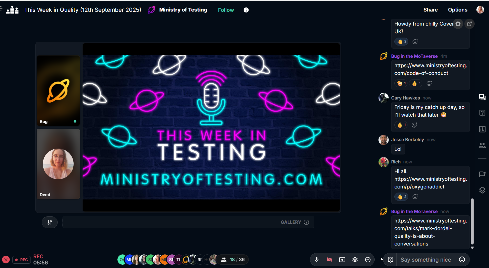Click the Jesse Berkeley name in chat

pyautogui.click(x=407, y=140)
